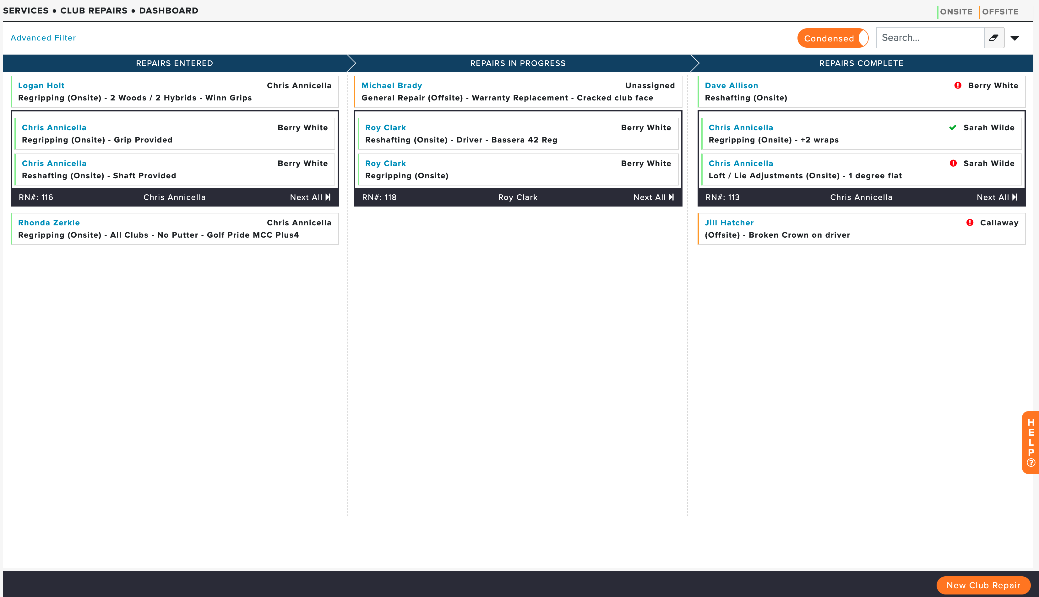The width and height of the screenshot is (1039, 597).
Task: Toggle the Condensed view switch
Action: click(x=833, y=38)
